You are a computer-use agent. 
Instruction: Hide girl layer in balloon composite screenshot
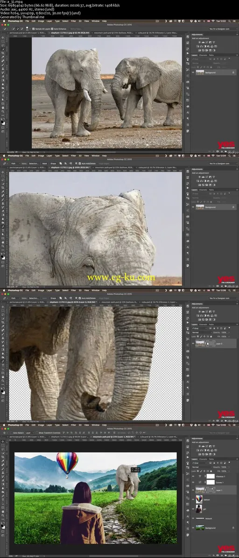[x=193, y=509]
